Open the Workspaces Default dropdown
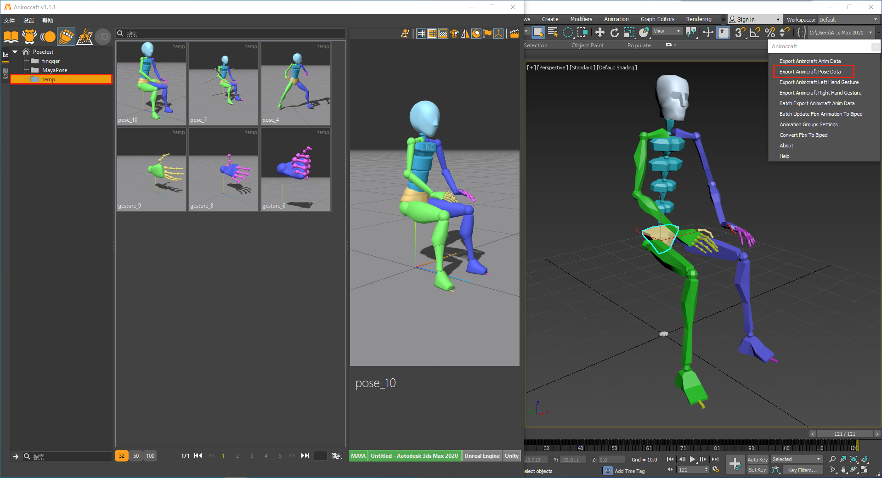 848,19
